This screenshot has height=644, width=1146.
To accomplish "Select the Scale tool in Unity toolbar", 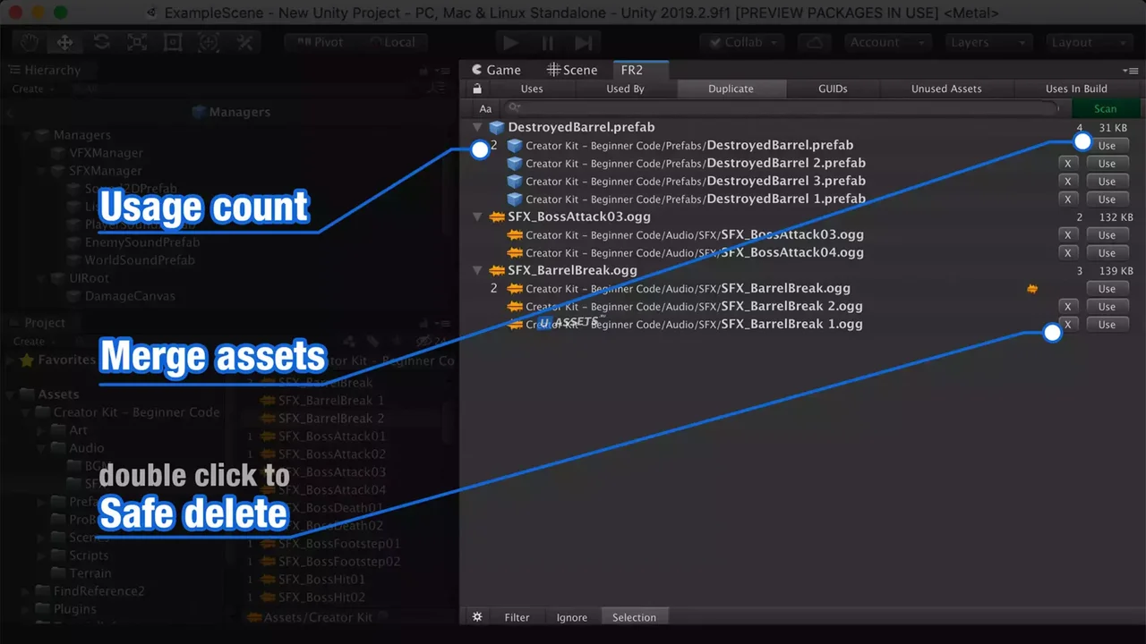I will pyautogui.click(x=137, y=42).
